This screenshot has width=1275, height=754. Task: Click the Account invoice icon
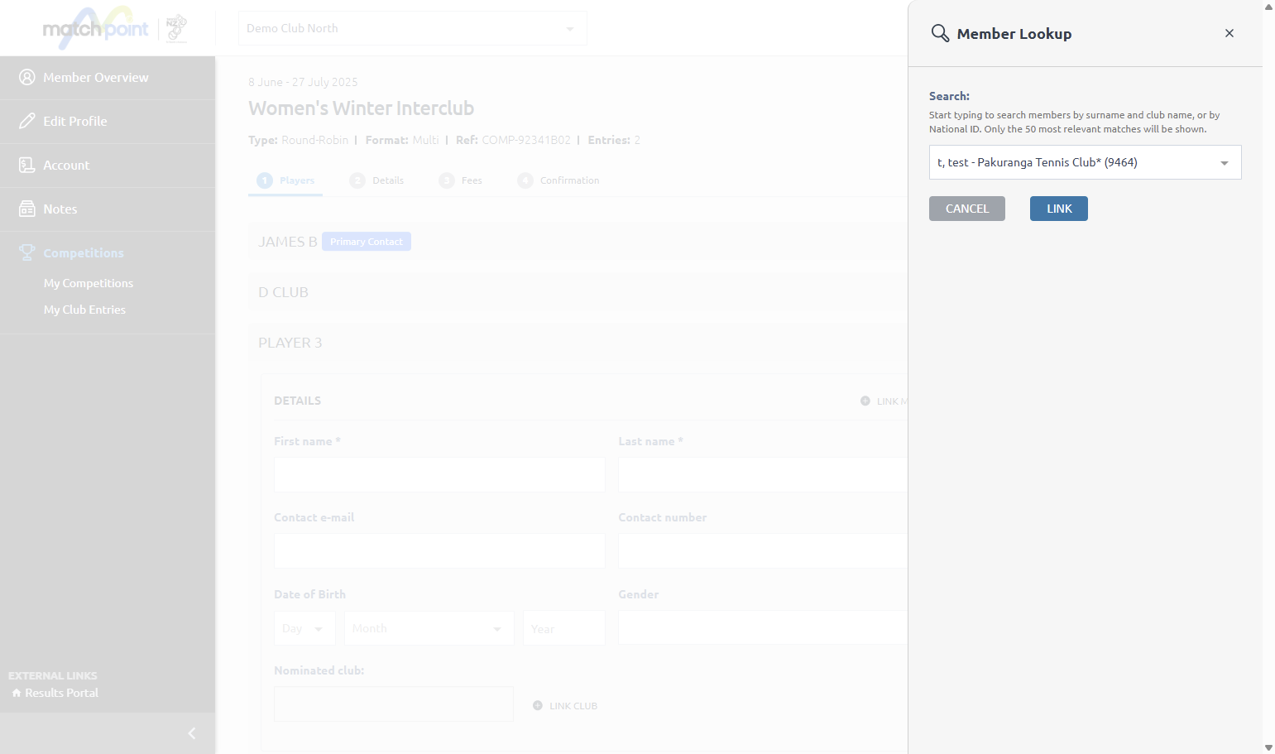point(27,165)
